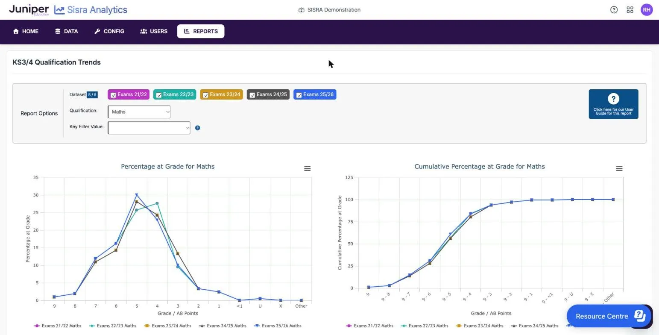
Task: Toggle Exams 24/25 Maths legend in cumulative chart
Action: (x=535, y=326)
